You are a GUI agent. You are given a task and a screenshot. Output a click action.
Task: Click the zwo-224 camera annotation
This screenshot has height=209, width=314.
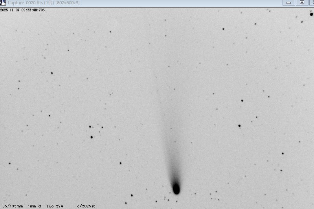[x=55, y=206]
